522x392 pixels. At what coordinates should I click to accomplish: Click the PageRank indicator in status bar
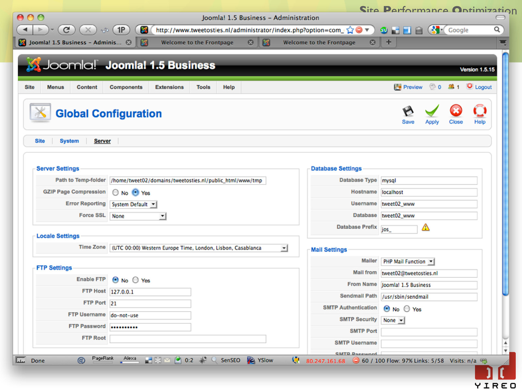[103, 359]
